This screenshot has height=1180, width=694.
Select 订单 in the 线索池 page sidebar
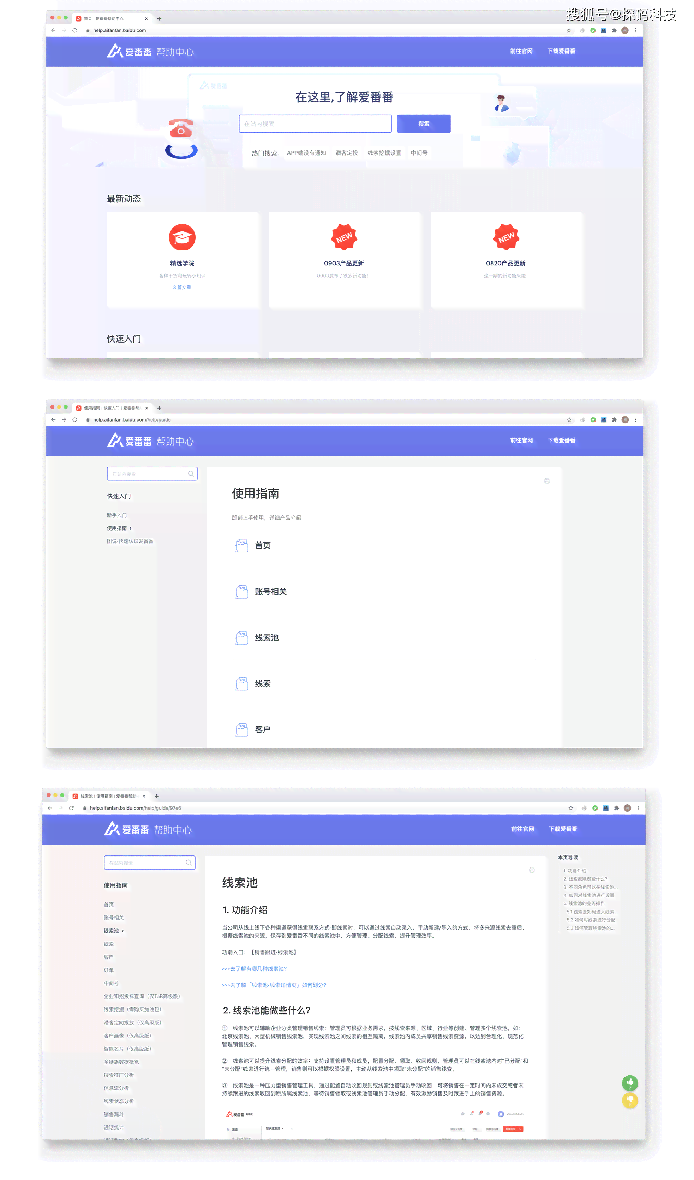(109, 970)
